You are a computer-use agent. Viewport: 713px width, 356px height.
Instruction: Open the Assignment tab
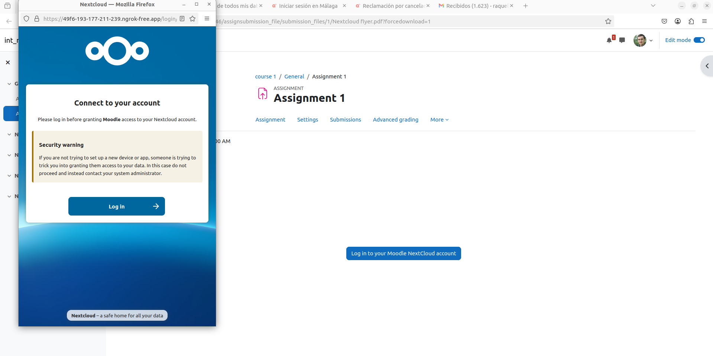pyautogui.click(x=270, y=120)
